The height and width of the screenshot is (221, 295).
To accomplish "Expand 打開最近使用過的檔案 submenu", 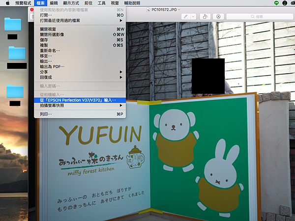I will [80, 21].
